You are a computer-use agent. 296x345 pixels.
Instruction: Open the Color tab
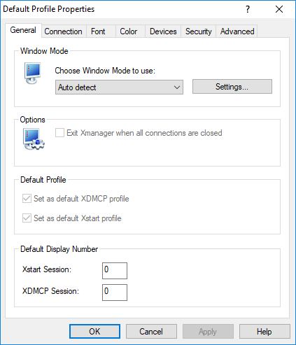[129, 31]
